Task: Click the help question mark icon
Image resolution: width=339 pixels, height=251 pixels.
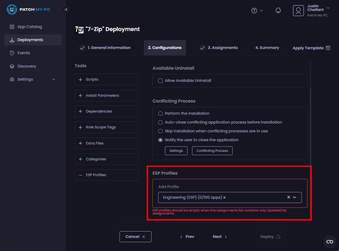Action: click(254, 10)
